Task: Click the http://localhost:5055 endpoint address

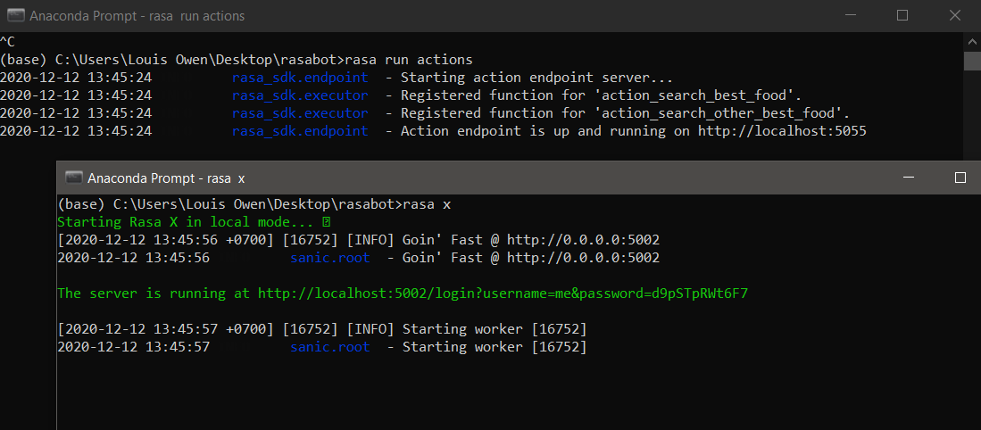Action: [x=782, y=131]
